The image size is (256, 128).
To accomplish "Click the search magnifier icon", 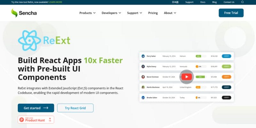I will pos(242,2).
